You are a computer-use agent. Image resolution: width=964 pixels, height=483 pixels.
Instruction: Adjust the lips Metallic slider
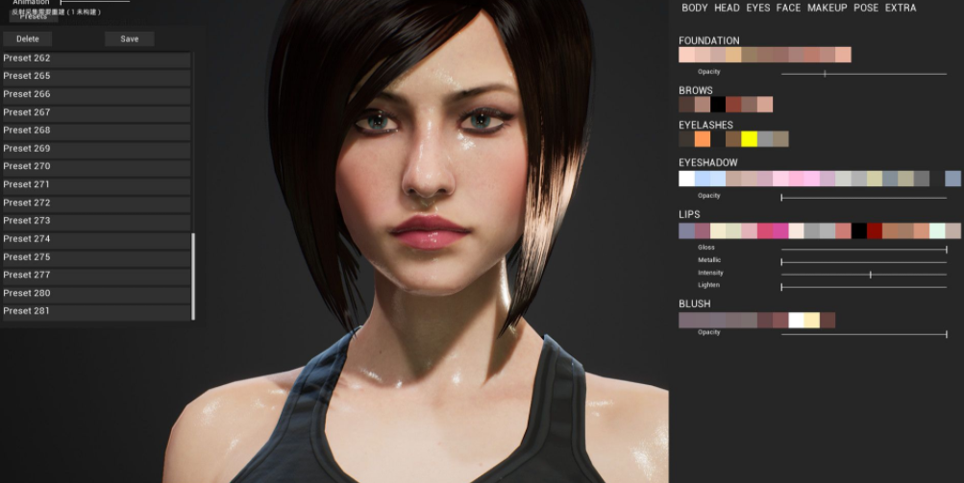[x=864, y=262]
